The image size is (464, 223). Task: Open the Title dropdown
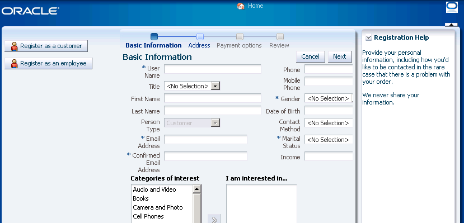click(215, 86)
